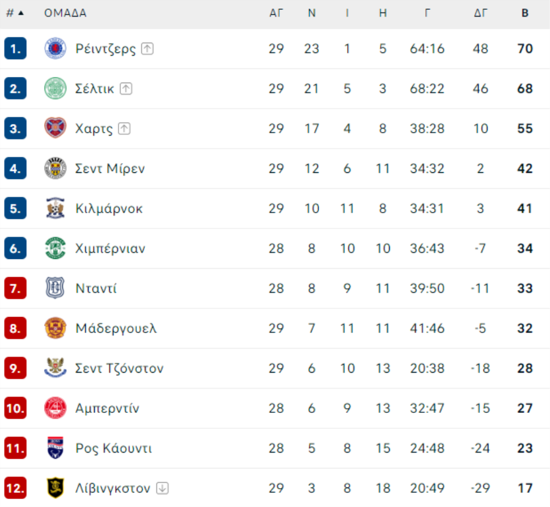Click the relegation down arrow beside Λίβινγκστον

(x=163, y=488)
